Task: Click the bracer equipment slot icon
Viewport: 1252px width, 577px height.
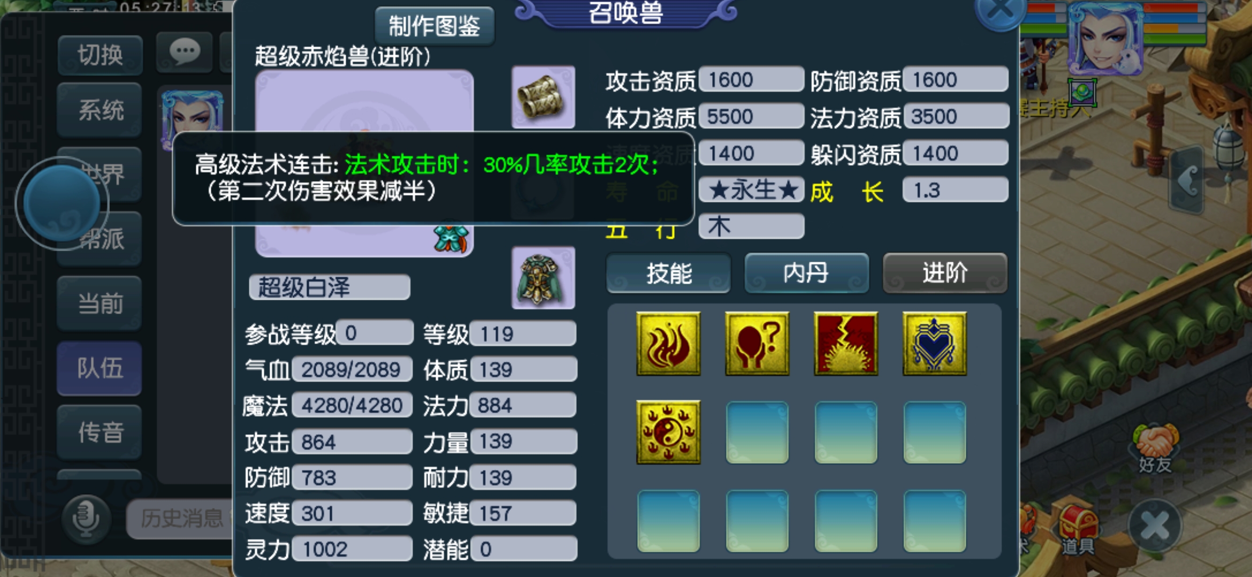Action: coord(543,97)
